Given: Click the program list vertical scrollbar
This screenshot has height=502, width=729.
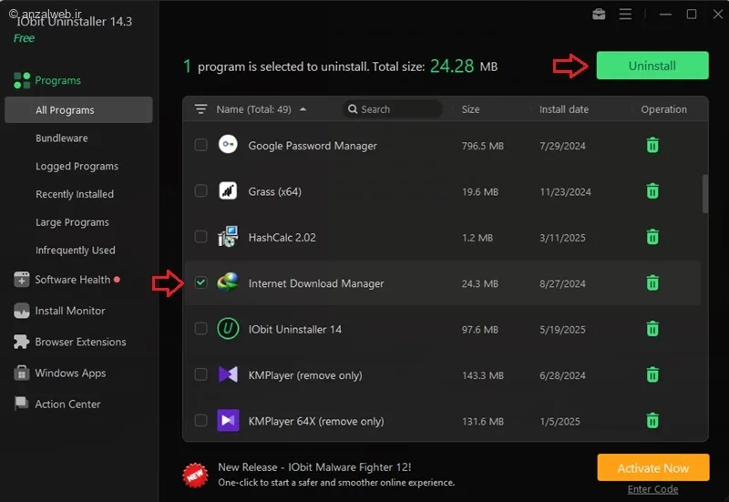Looking at the screenshot, I should pos(704,194).
